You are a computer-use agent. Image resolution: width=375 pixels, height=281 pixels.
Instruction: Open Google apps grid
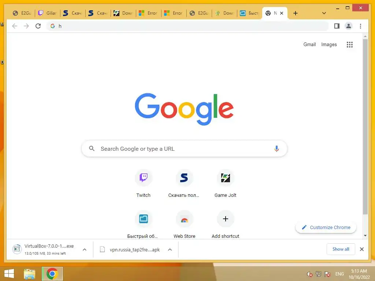tap(350, 44)
